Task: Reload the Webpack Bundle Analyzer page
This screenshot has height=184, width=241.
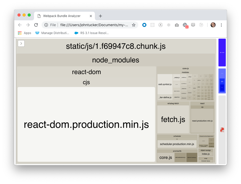Action: point(36,25)
